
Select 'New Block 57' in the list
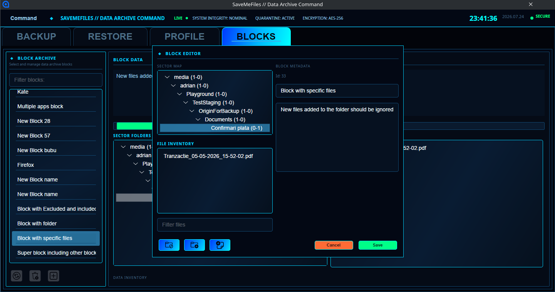(56, 136)
